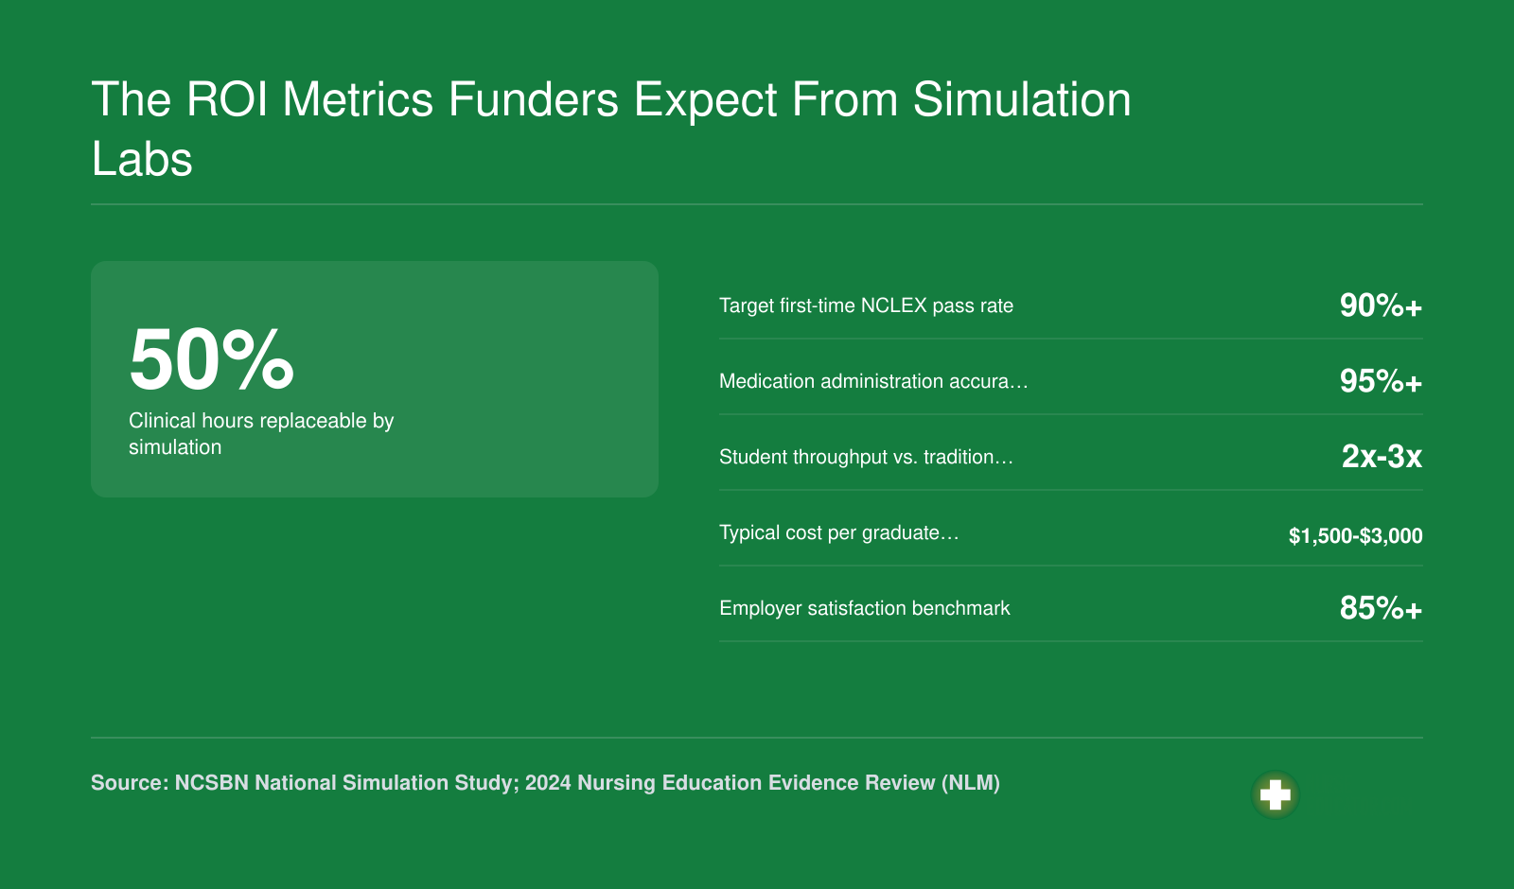
Task: Click 'Employer satisfaction benchmark' label
Action: (865, 608)
